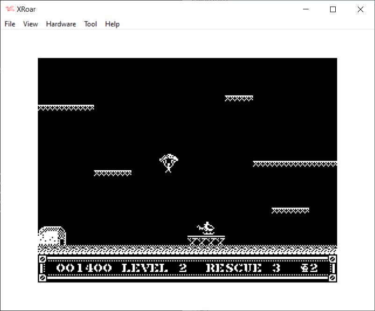The width and height of the screenshot is (375, 311).
Task: Click the top-left screw of the status panel
Action: point(42,259)
